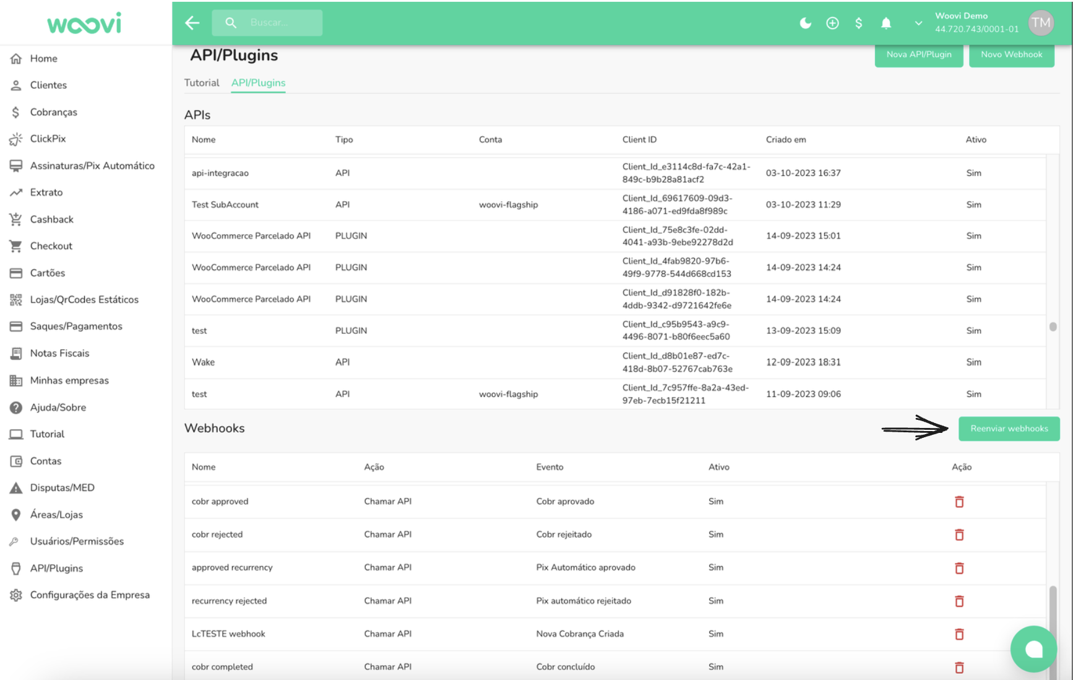Click the TM user avatar
Image resolution: width=1073 pixels, height=680 pixels.
[1040, 23]
